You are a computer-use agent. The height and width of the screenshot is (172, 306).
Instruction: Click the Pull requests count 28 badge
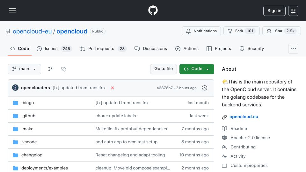[x=122, y=49]
